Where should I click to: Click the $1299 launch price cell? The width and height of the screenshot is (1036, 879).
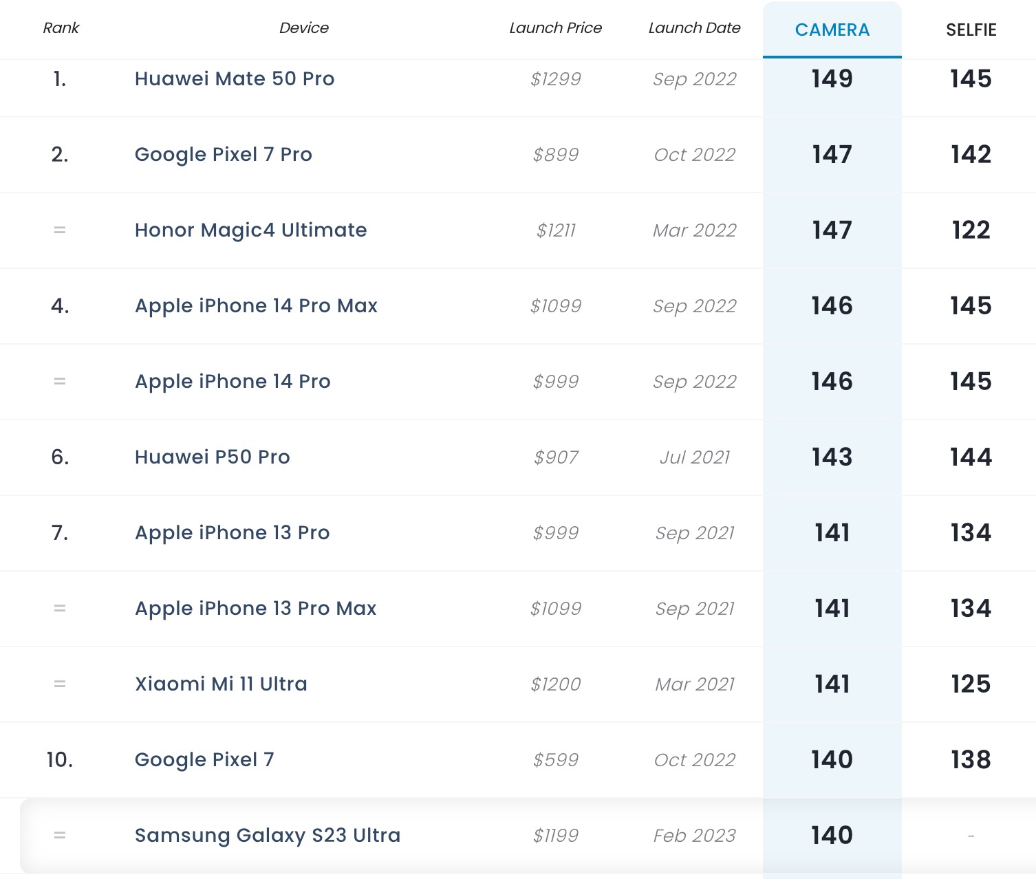554,79
